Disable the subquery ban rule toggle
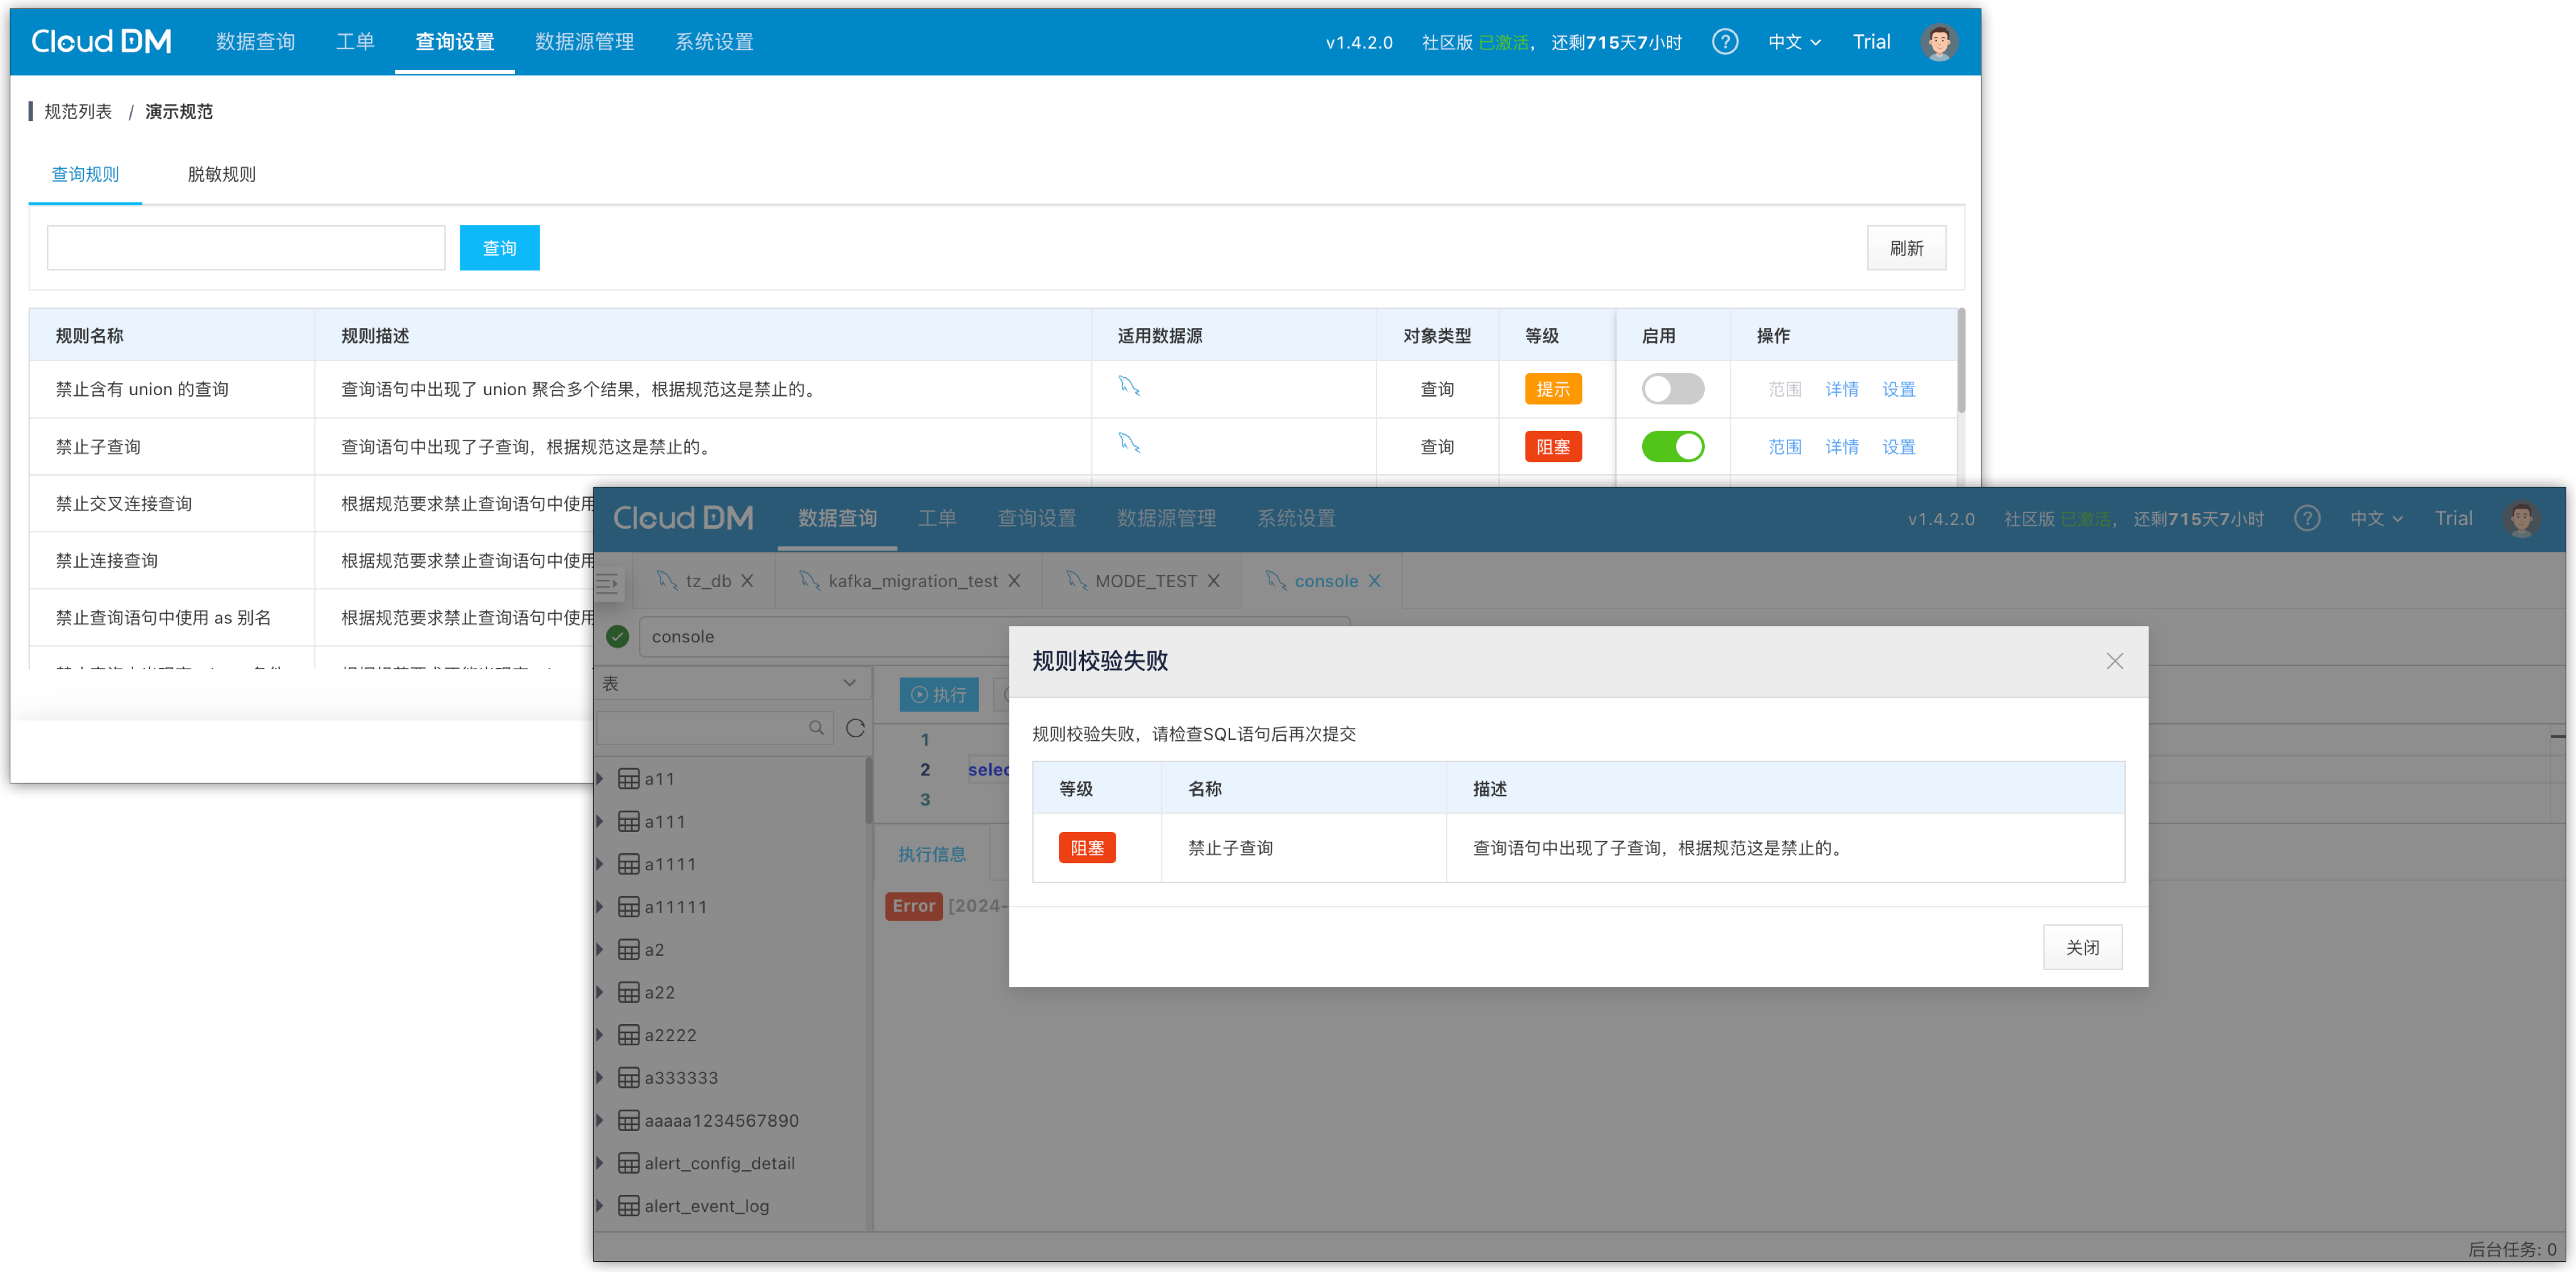The image size is (2576, 1272). [1672, 446]
